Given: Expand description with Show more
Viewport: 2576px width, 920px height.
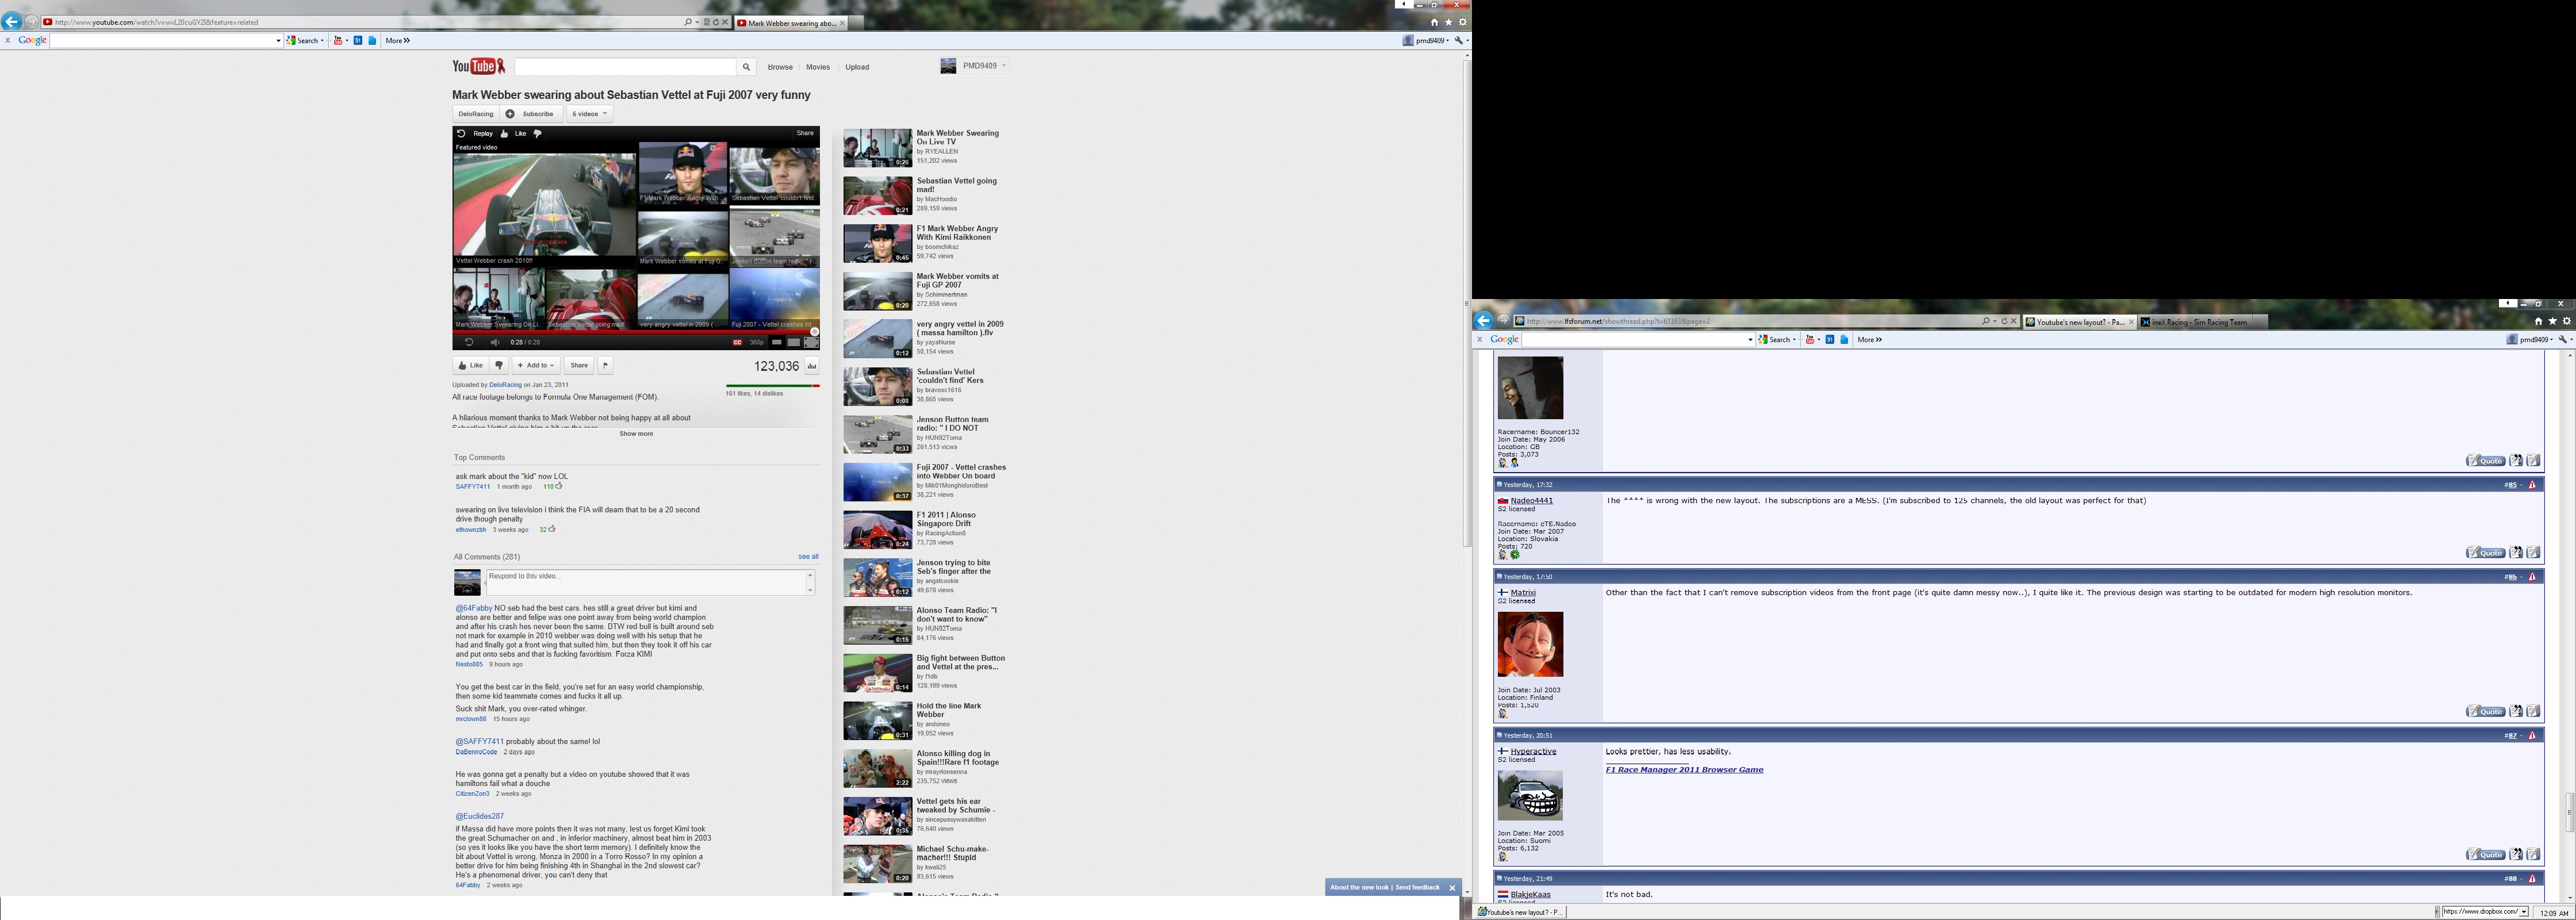Looking at the screenshot, I should click(x=636, y=434).
